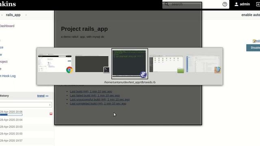The height and width of the screenshot is (146, 260).
Task: Expand the chevron before rails_app breadcrumb
Action: [2, 15]
